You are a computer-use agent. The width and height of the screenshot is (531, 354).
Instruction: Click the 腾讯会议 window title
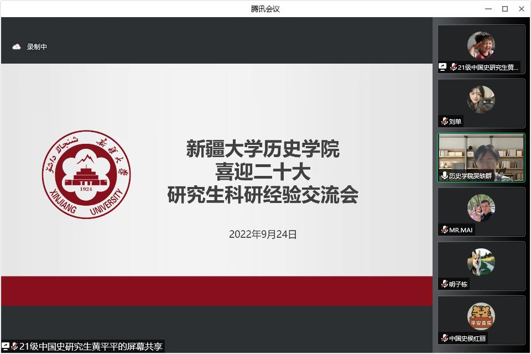point(265,9)
